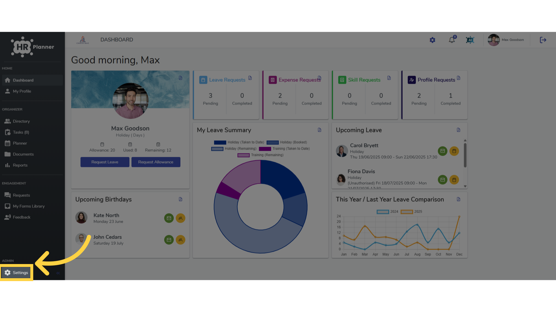Click the Upcoming Birthdays document icon

[181, 199]
